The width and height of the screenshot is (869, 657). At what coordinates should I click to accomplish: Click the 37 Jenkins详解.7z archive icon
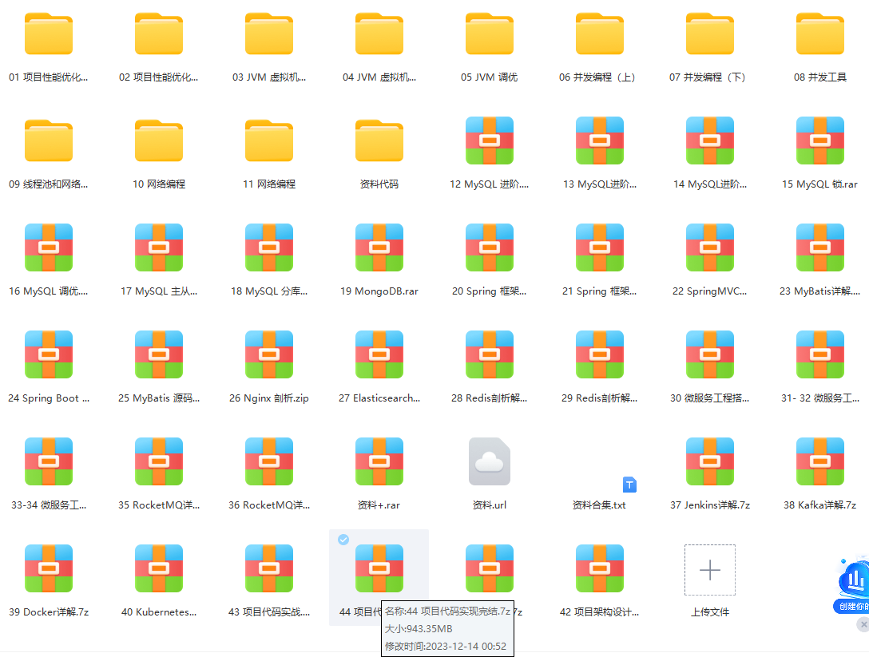tap(709, 462)
